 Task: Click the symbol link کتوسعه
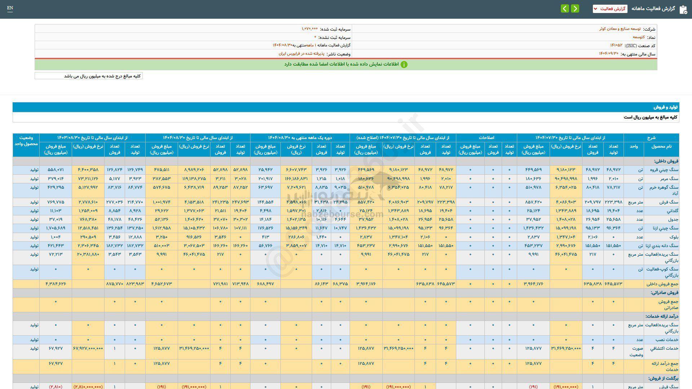[x=639, y=37]
